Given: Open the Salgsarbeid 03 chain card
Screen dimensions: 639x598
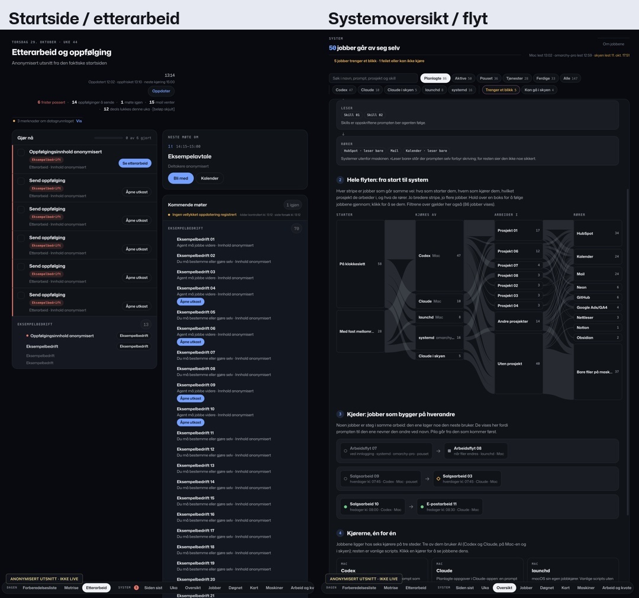Looking at the screenshot, I should click(467, 478).
